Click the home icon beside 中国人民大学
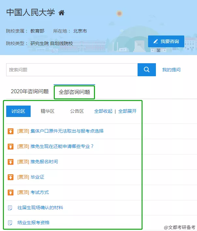 point(62,13)
